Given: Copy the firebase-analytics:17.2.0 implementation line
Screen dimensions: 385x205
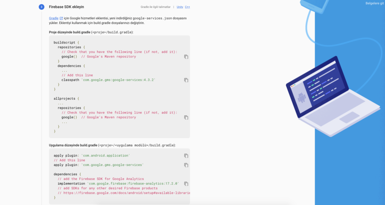Looking at the screenshot, I should [186, 184].
